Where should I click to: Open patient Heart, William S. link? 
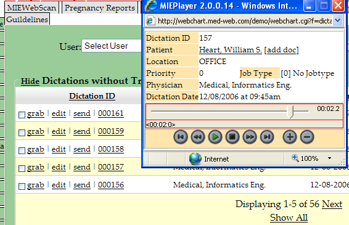point(231,50)
